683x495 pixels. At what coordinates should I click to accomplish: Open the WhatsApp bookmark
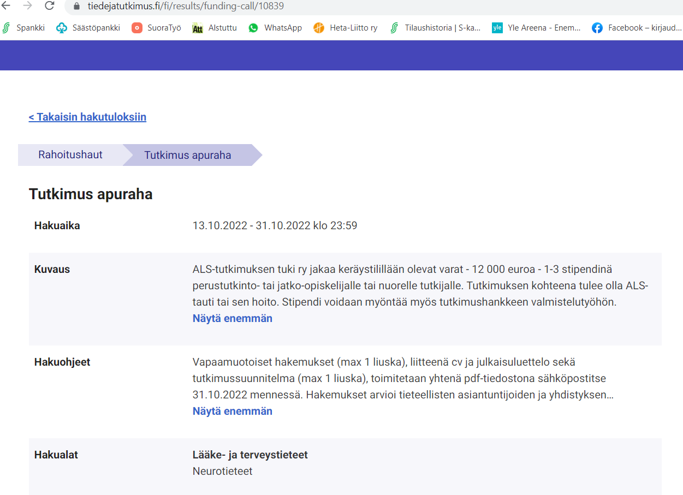(275, 28)
